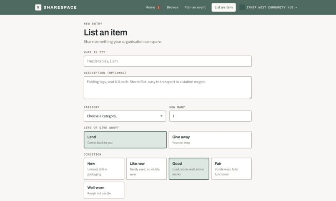Click the organisation avatar square
This screenshot has height=201, width=336.
242,7
